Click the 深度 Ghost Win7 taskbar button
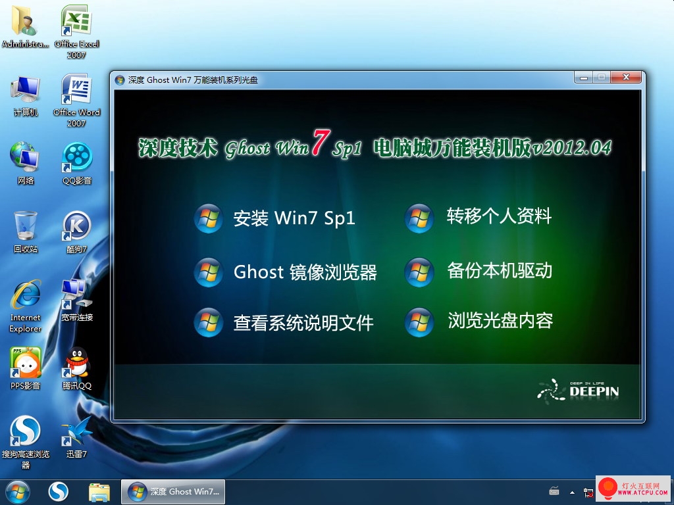Image resolution: width=674 pixels, height=505 pixels. [x=173, y=492]
